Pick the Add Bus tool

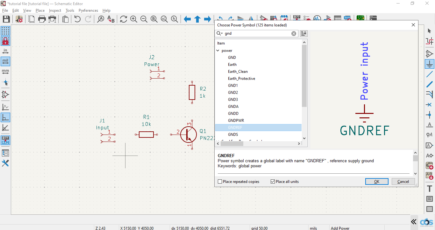(x=430, y=84)
